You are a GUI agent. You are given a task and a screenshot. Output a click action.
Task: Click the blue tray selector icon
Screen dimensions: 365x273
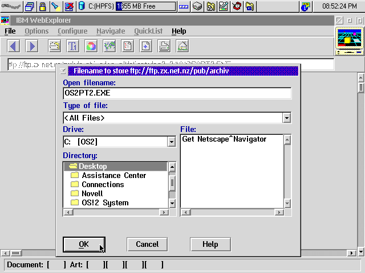pos(184,6)
